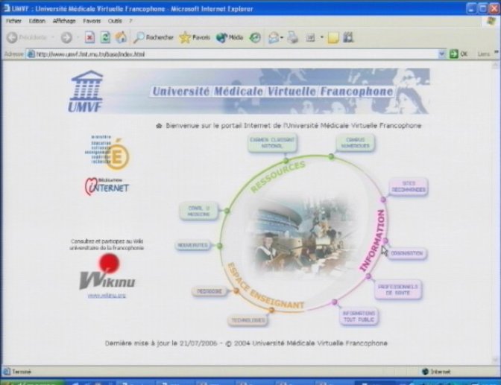
Task: Click the Wikinu logo
Action: (107, 272)
